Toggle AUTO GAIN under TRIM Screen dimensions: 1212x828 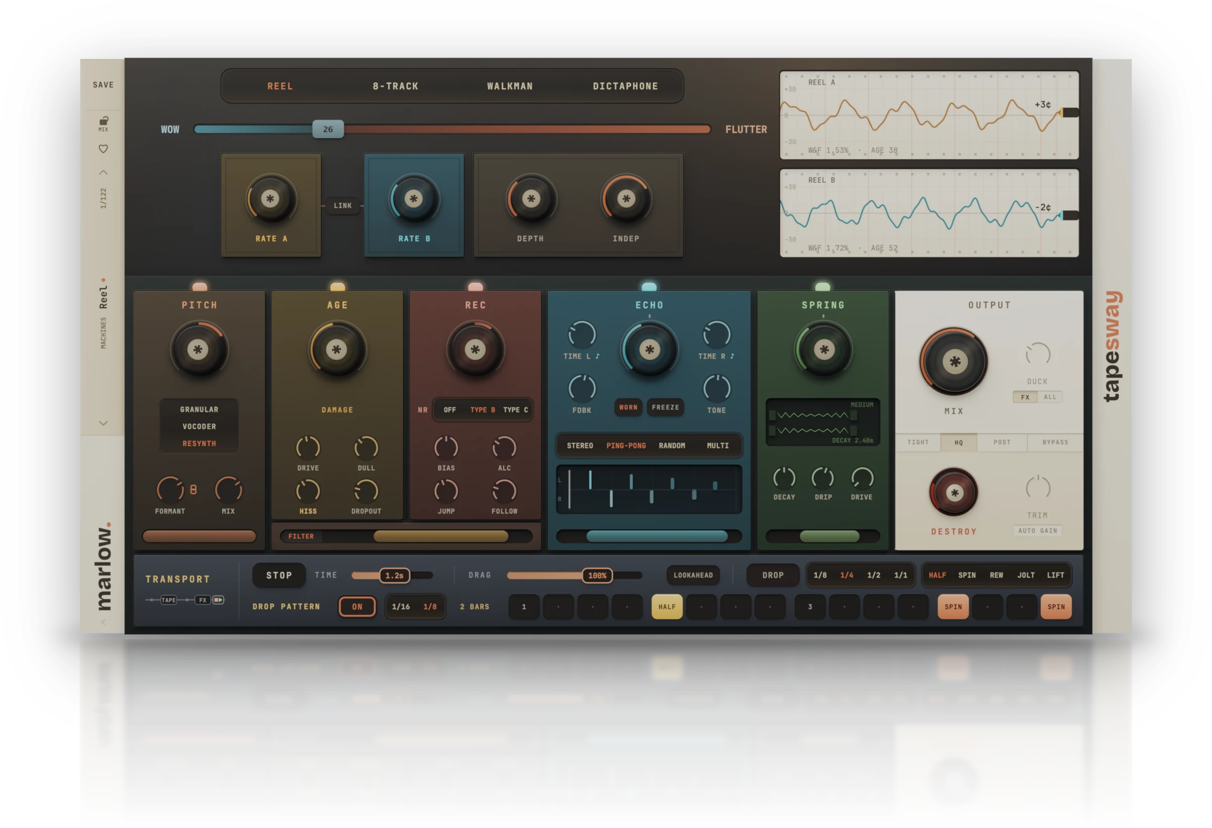click(1038, 530)
